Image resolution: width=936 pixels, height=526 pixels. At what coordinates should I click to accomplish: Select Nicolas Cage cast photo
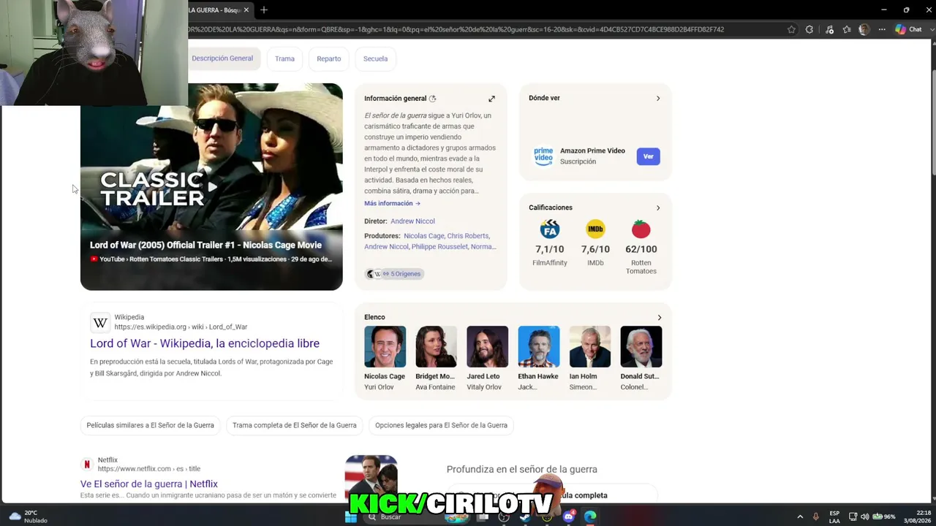385,346
